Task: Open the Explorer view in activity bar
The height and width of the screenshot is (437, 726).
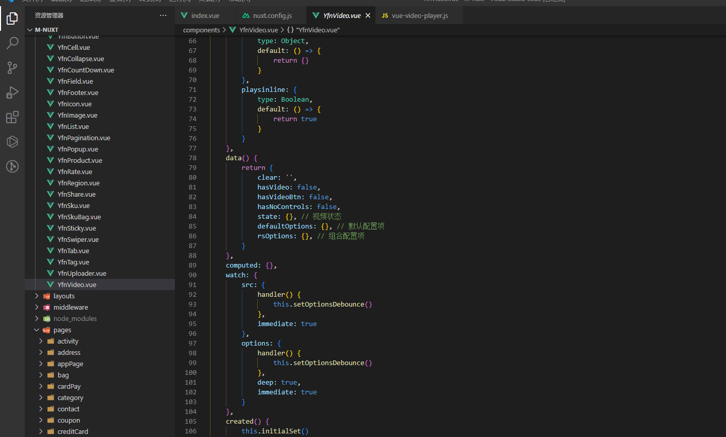Action: 12,18
